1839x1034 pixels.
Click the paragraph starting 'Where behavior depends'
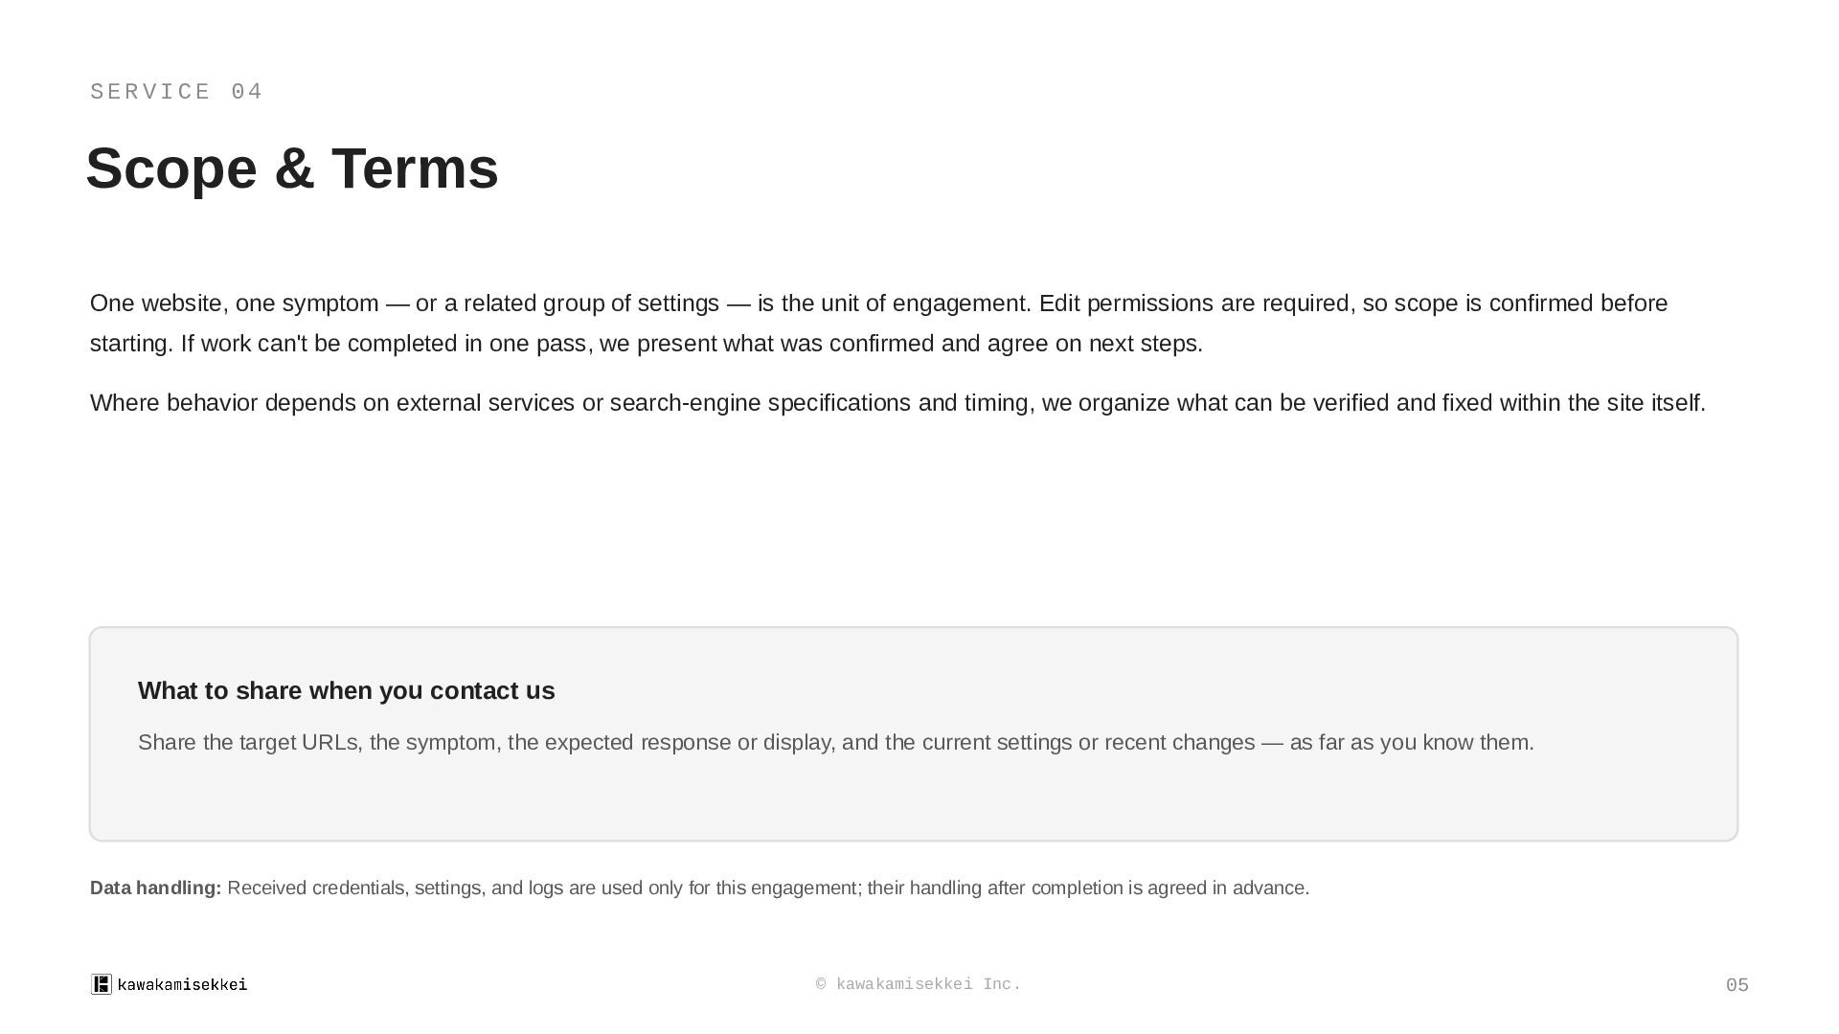(898, 402)
